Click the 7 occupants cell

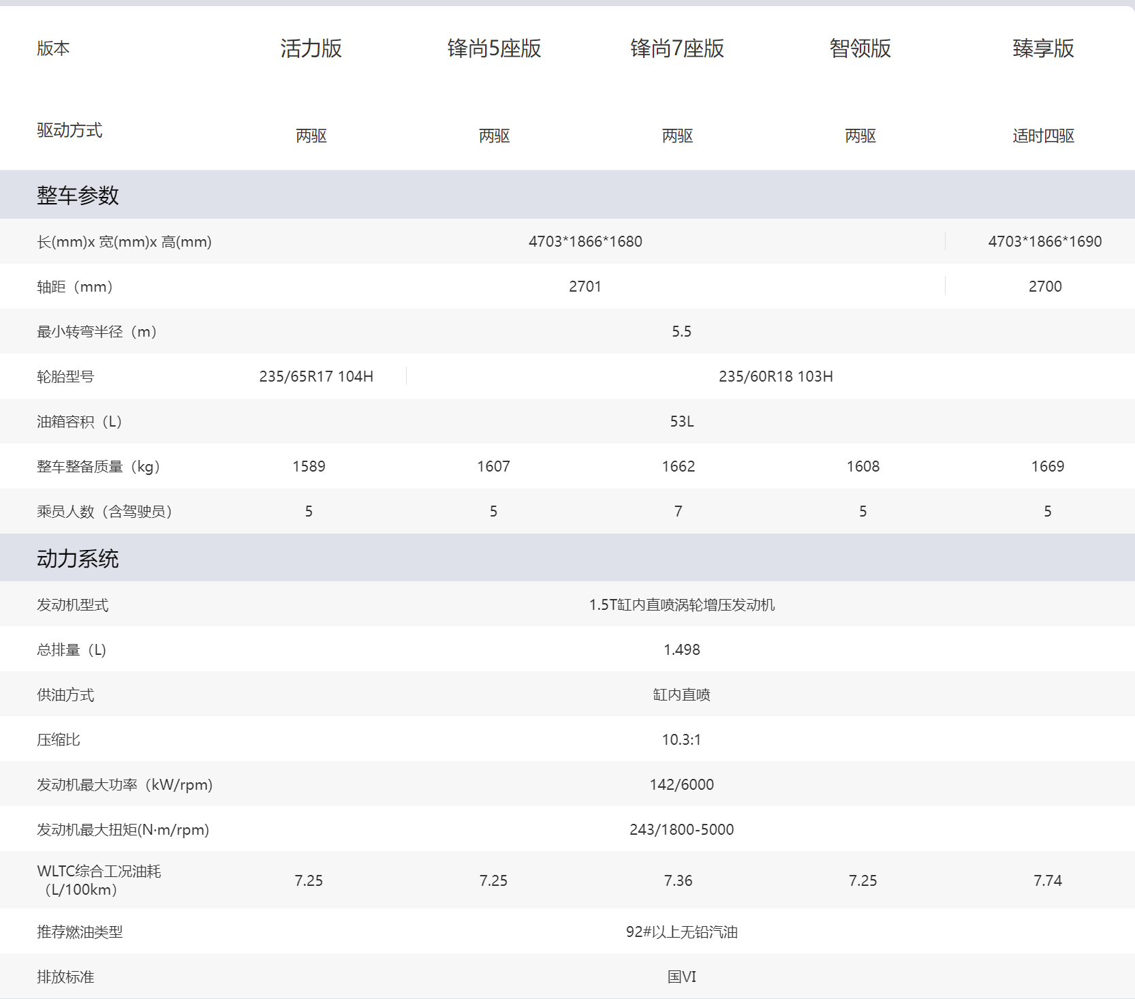point(678,511)
